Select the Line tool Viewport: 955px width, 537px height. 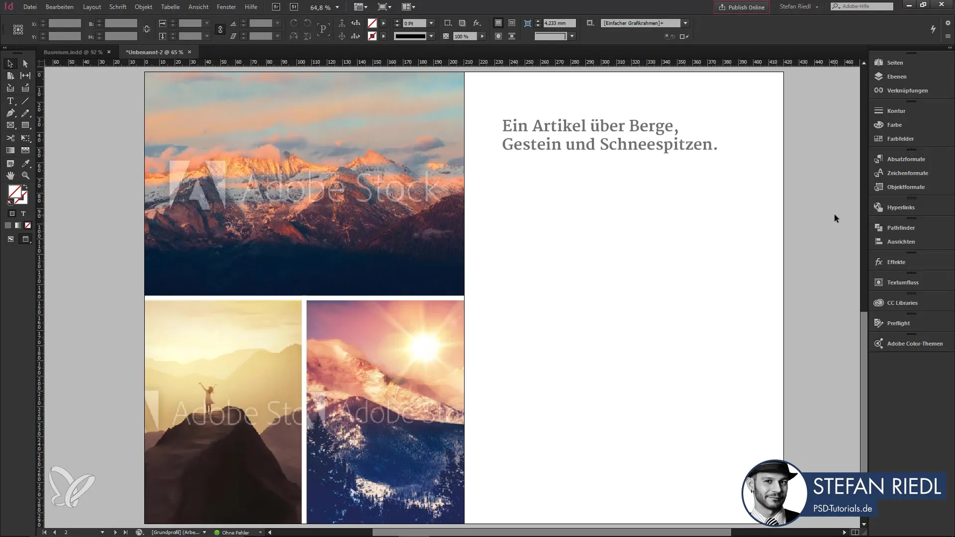coord(25,101)
